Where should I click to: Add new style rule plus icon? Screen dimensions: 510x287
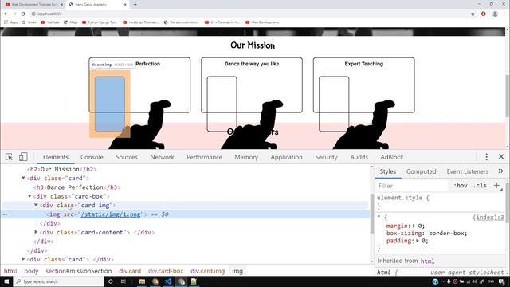[x=496, y=186]
